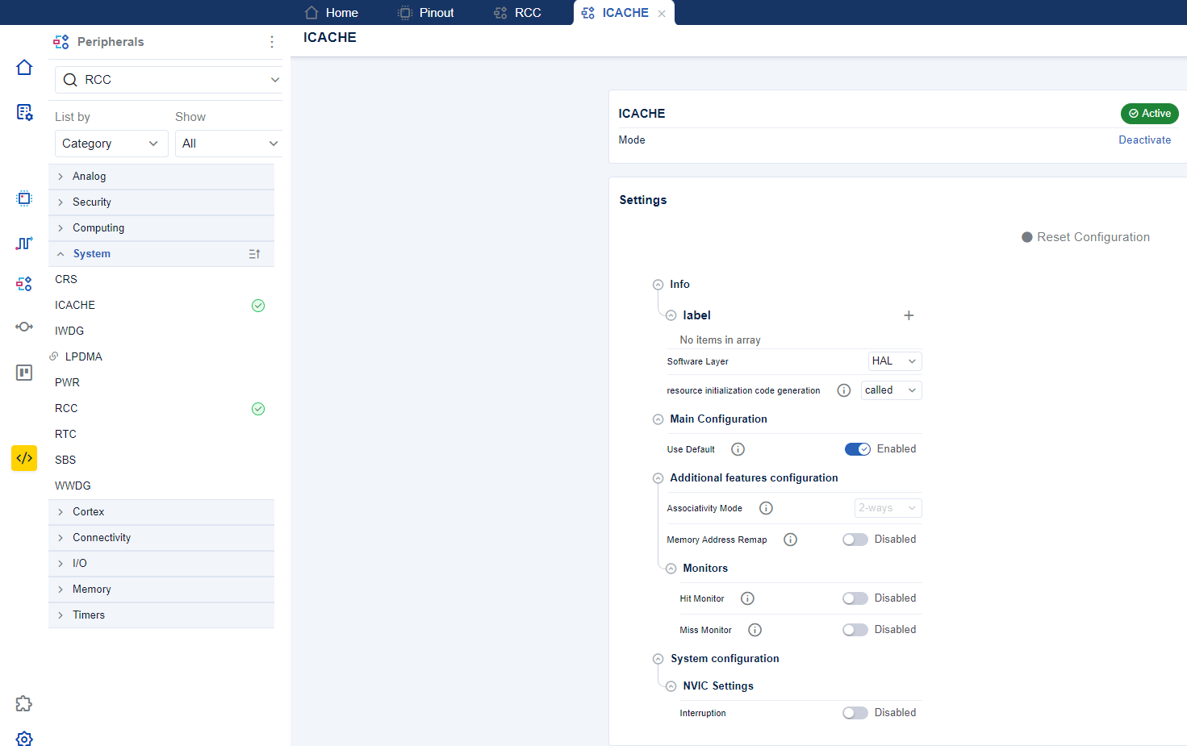Open the List by Category dropdown
The width and height of the screenshot is (1187, 746).
click(x=111, y=144)
